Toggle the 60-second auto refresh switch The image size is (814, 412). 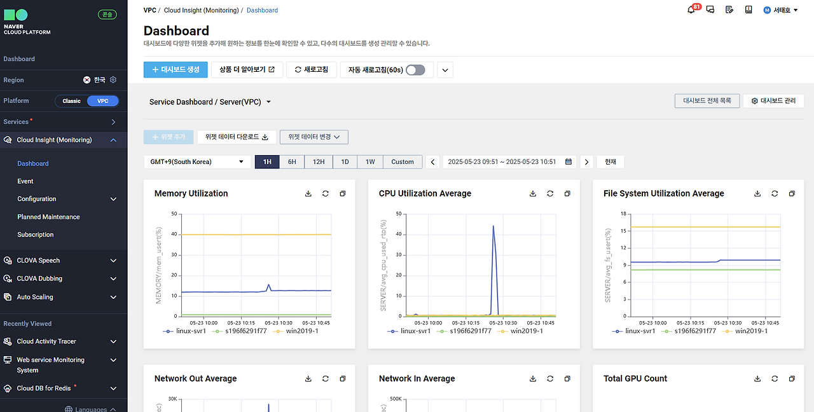[415, 70]
